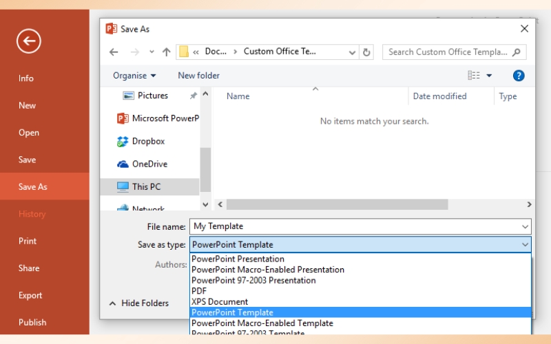Select Dropbox in the navigation pane
The image size is (551, 344).
(x=141, y=141)
